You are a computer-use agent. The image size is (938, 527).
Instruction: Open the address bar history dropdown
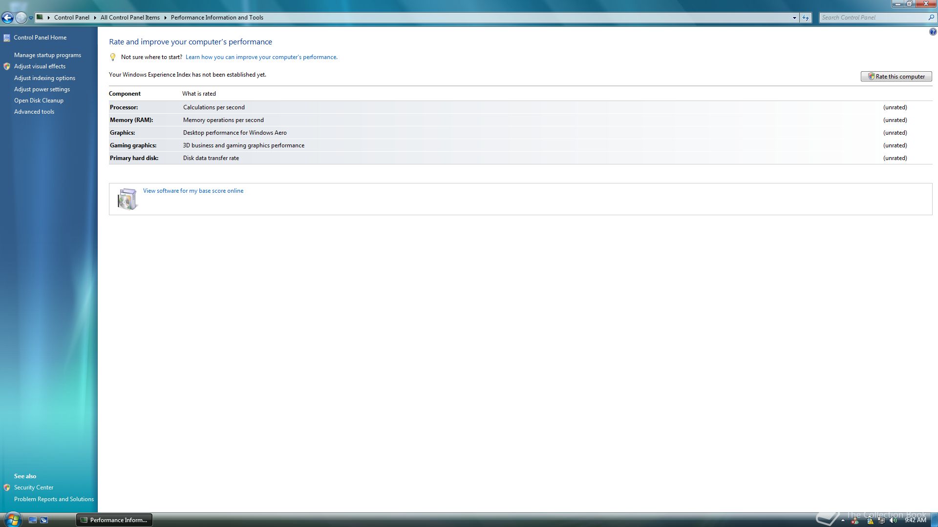click(794, 18)
